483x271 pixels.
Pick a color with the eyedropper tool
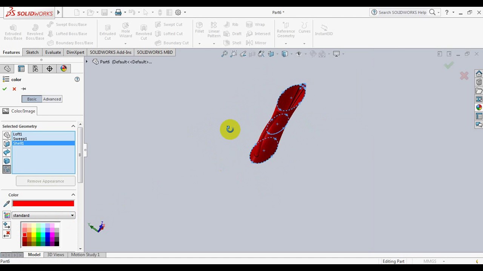6,204
